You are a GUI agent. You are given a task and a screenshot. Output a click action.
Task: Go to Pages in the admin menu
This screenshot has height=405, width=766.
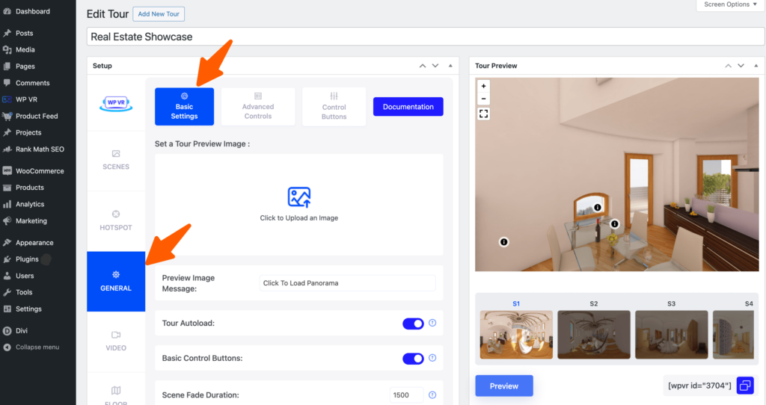pos(25,67)
